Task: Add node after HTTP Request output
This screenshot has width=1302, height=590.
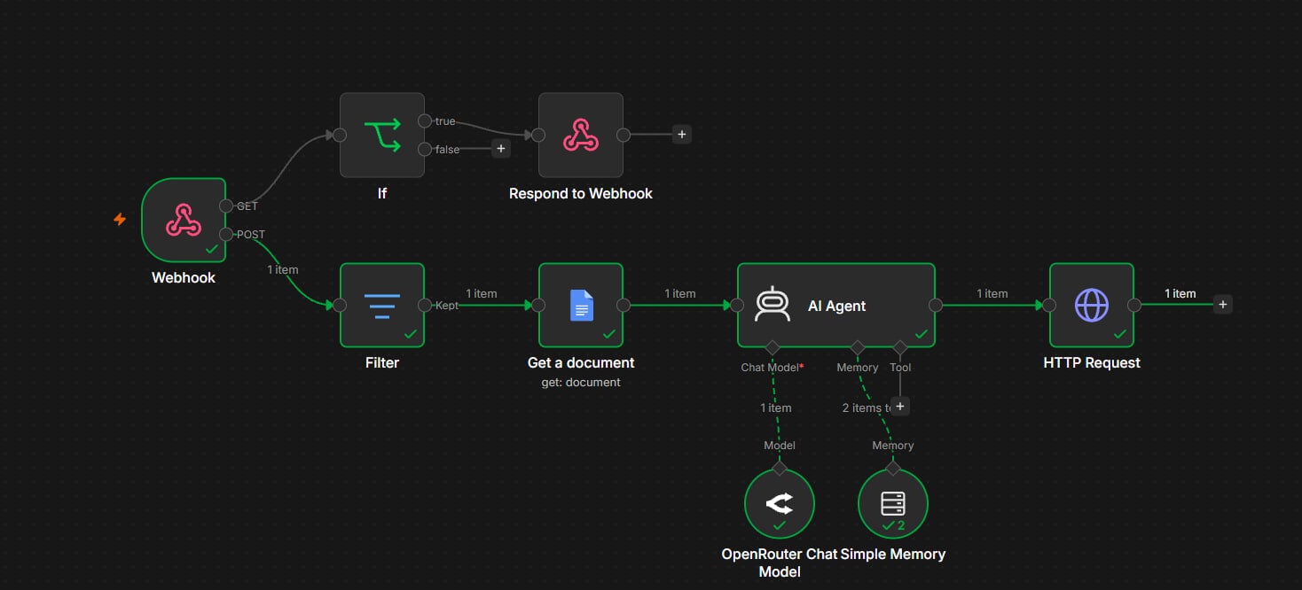Action: pos(1223,305)
